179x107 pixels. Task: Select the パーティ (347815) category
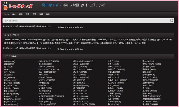click(x=81, y=102)
